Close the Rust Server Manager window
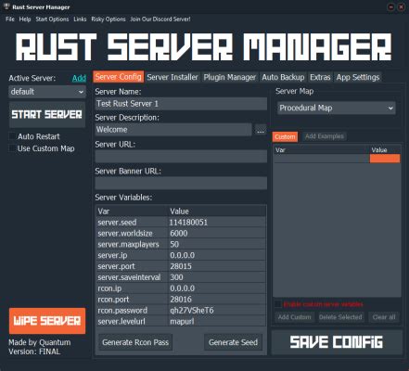The width and height of the screenshot is (409, 371). tap(402, 6)
